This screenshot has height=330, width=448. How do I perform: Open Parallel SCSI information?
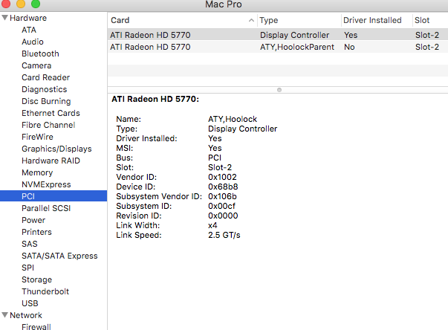click(x=46, y=208)
